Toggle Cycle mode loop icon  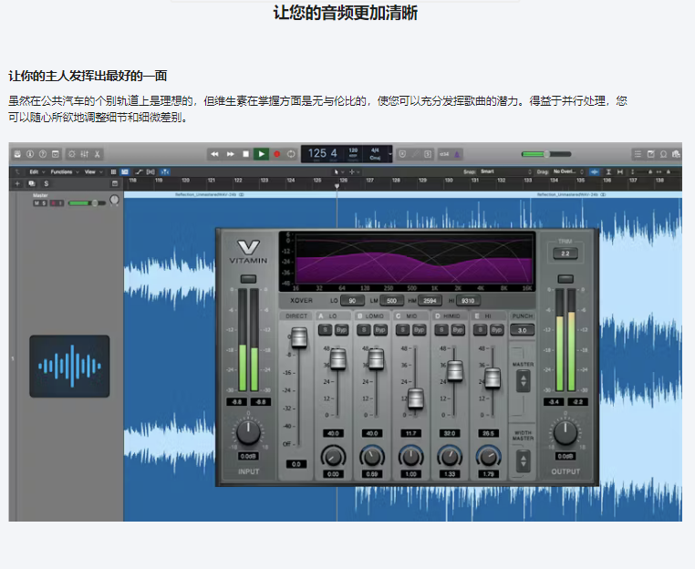291,154
